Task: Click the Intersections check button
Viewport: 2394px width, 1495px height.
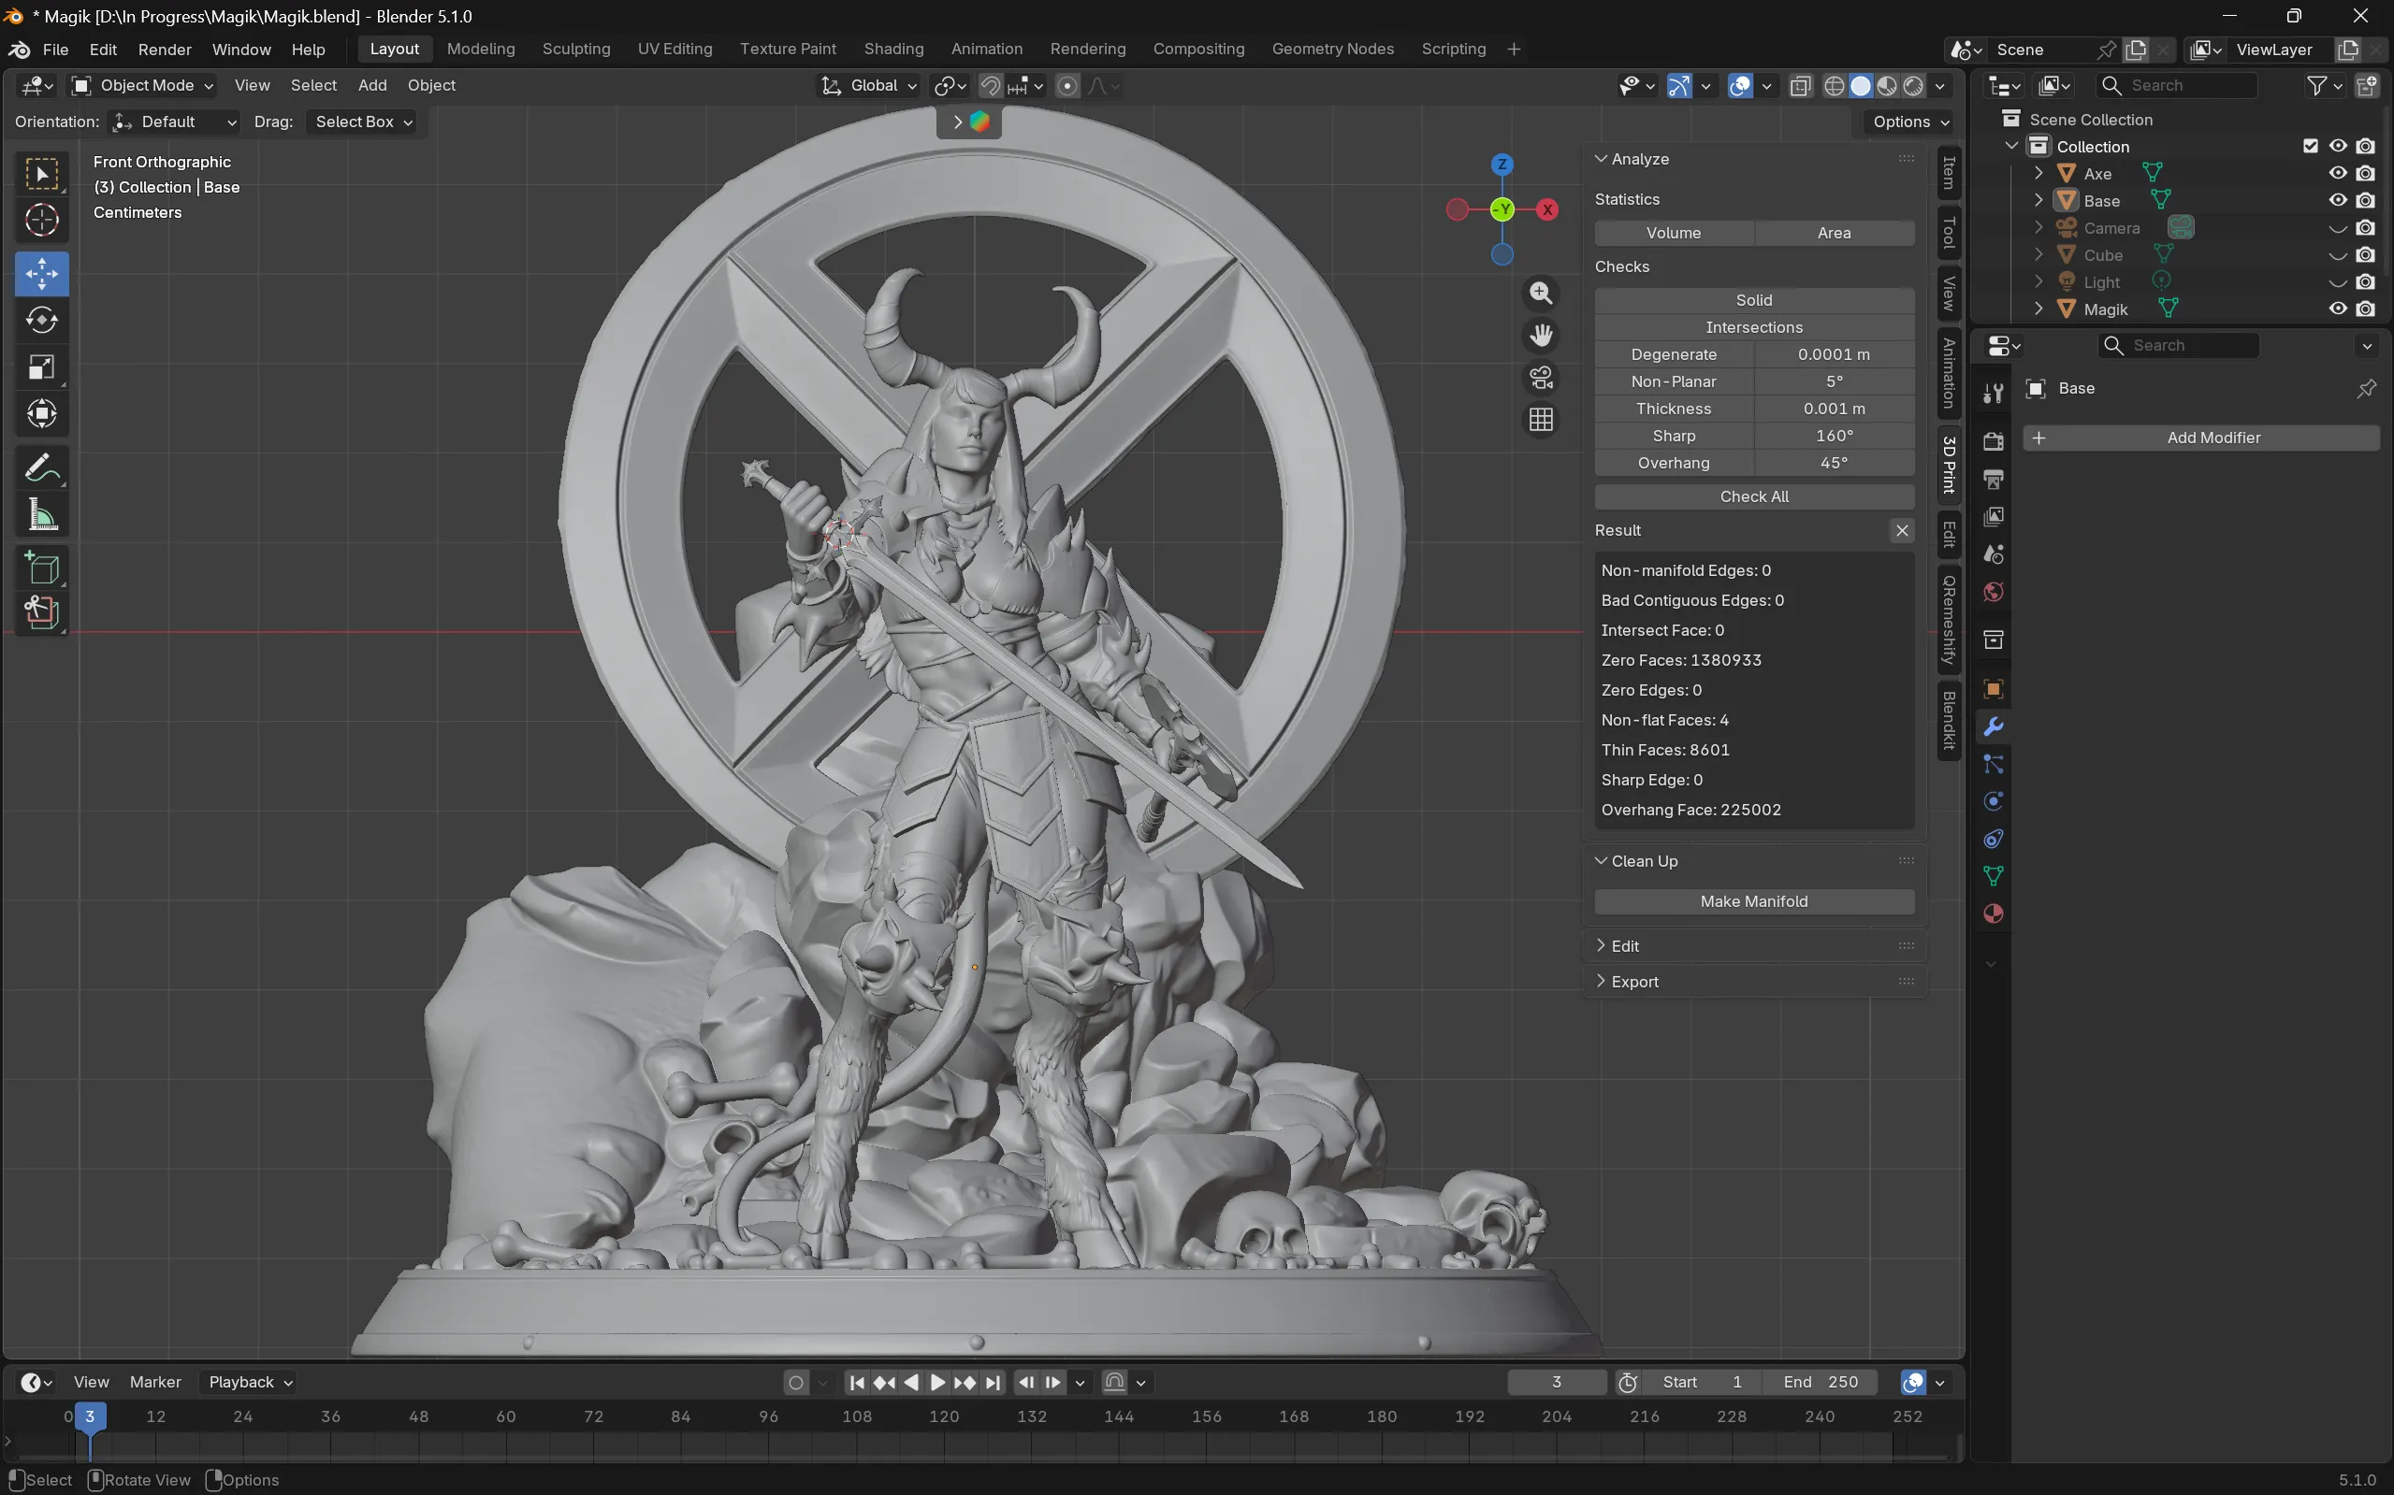Action: coord(1753,327)
